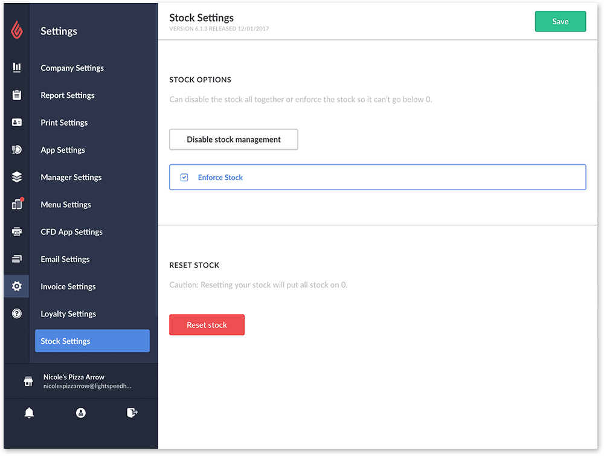Open Manager Settings
The width and height of the screenshot is (604, 456).
point(71,177)
